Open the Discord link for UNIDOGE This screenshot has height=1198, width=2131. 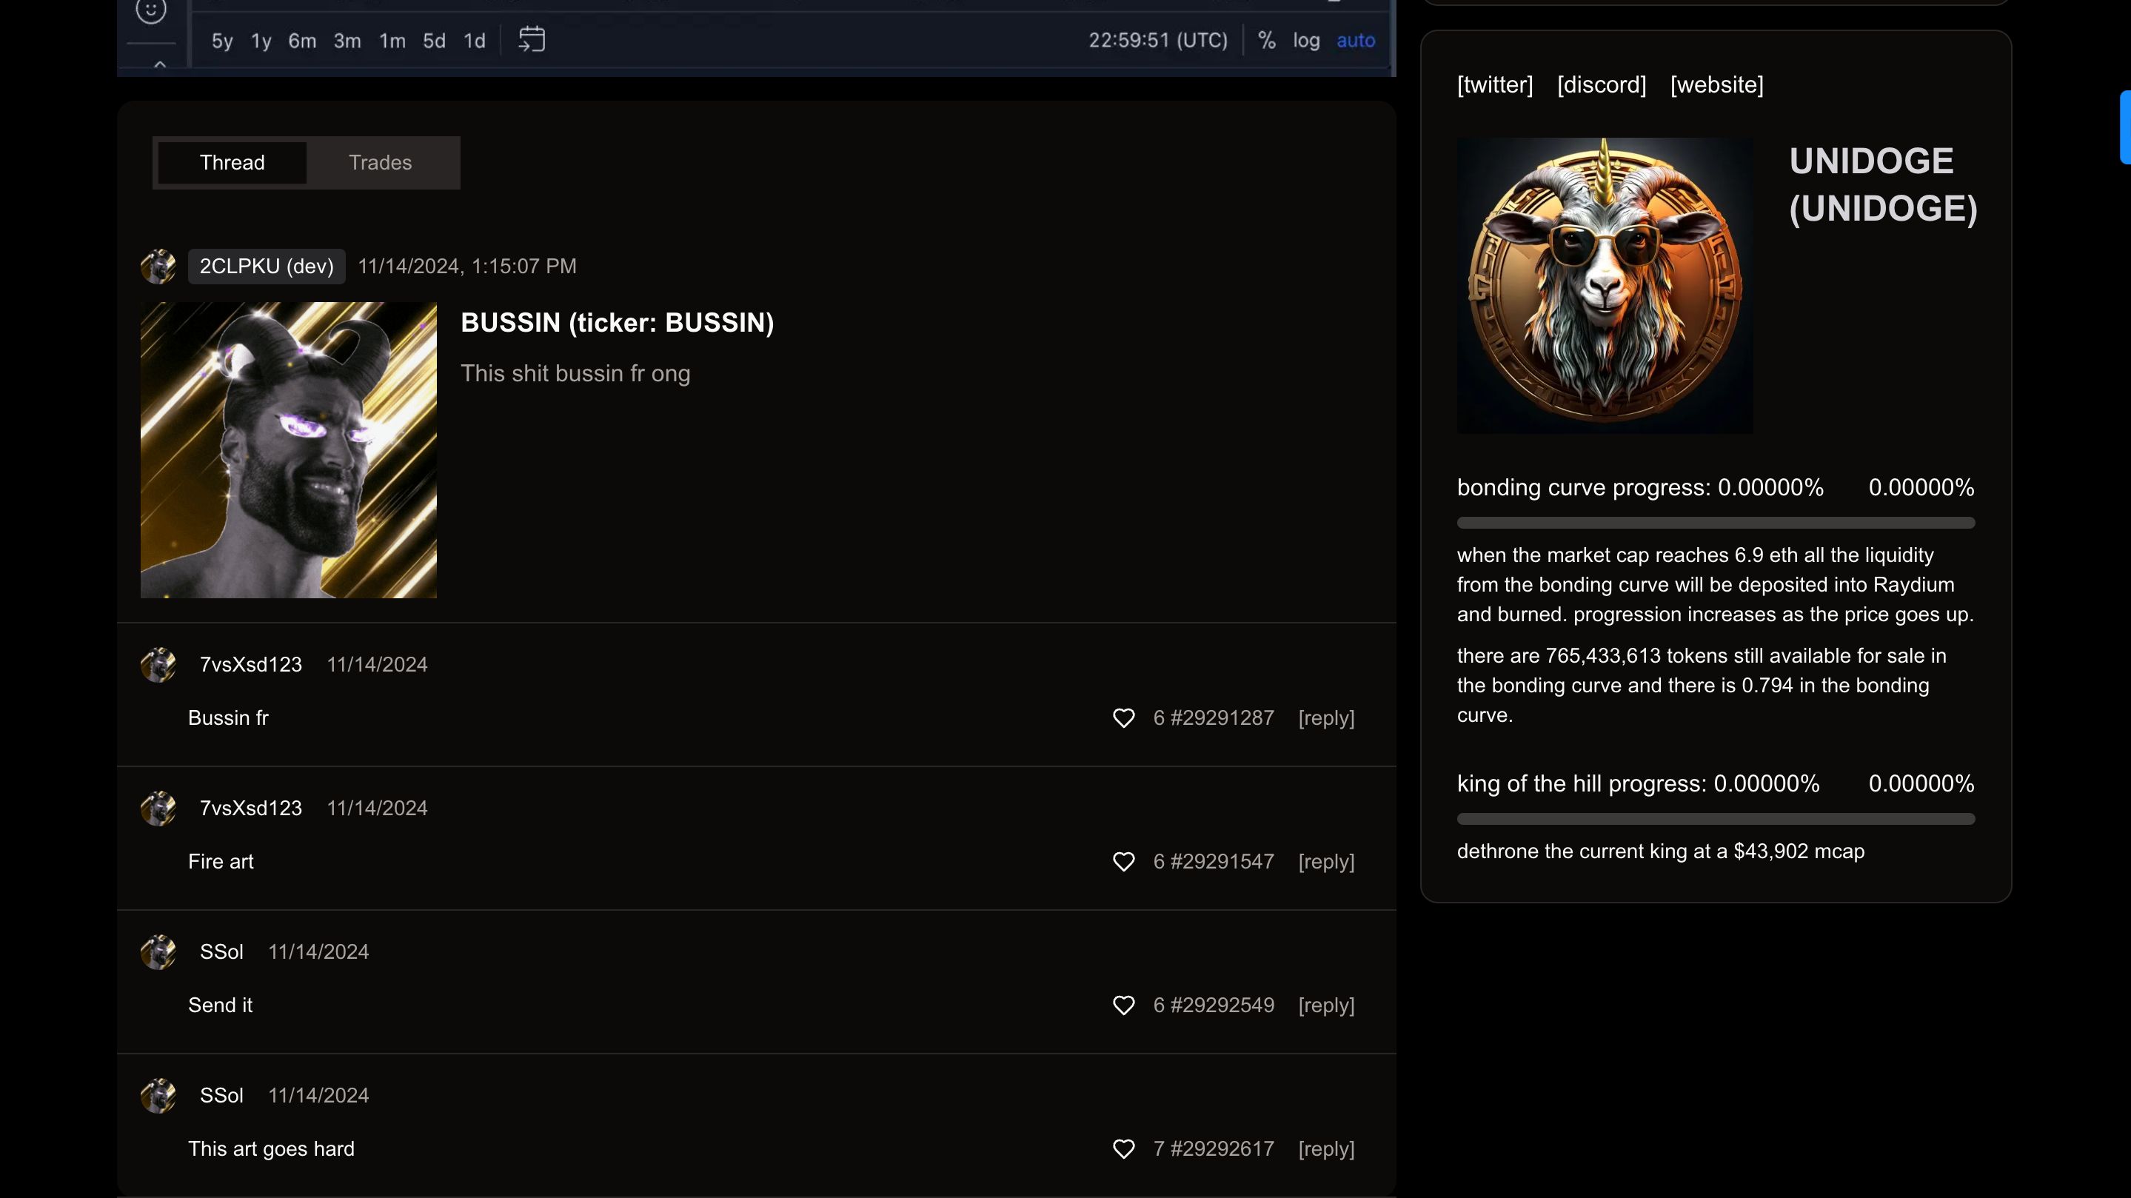pyautogui.click(x=1601, y=85)
